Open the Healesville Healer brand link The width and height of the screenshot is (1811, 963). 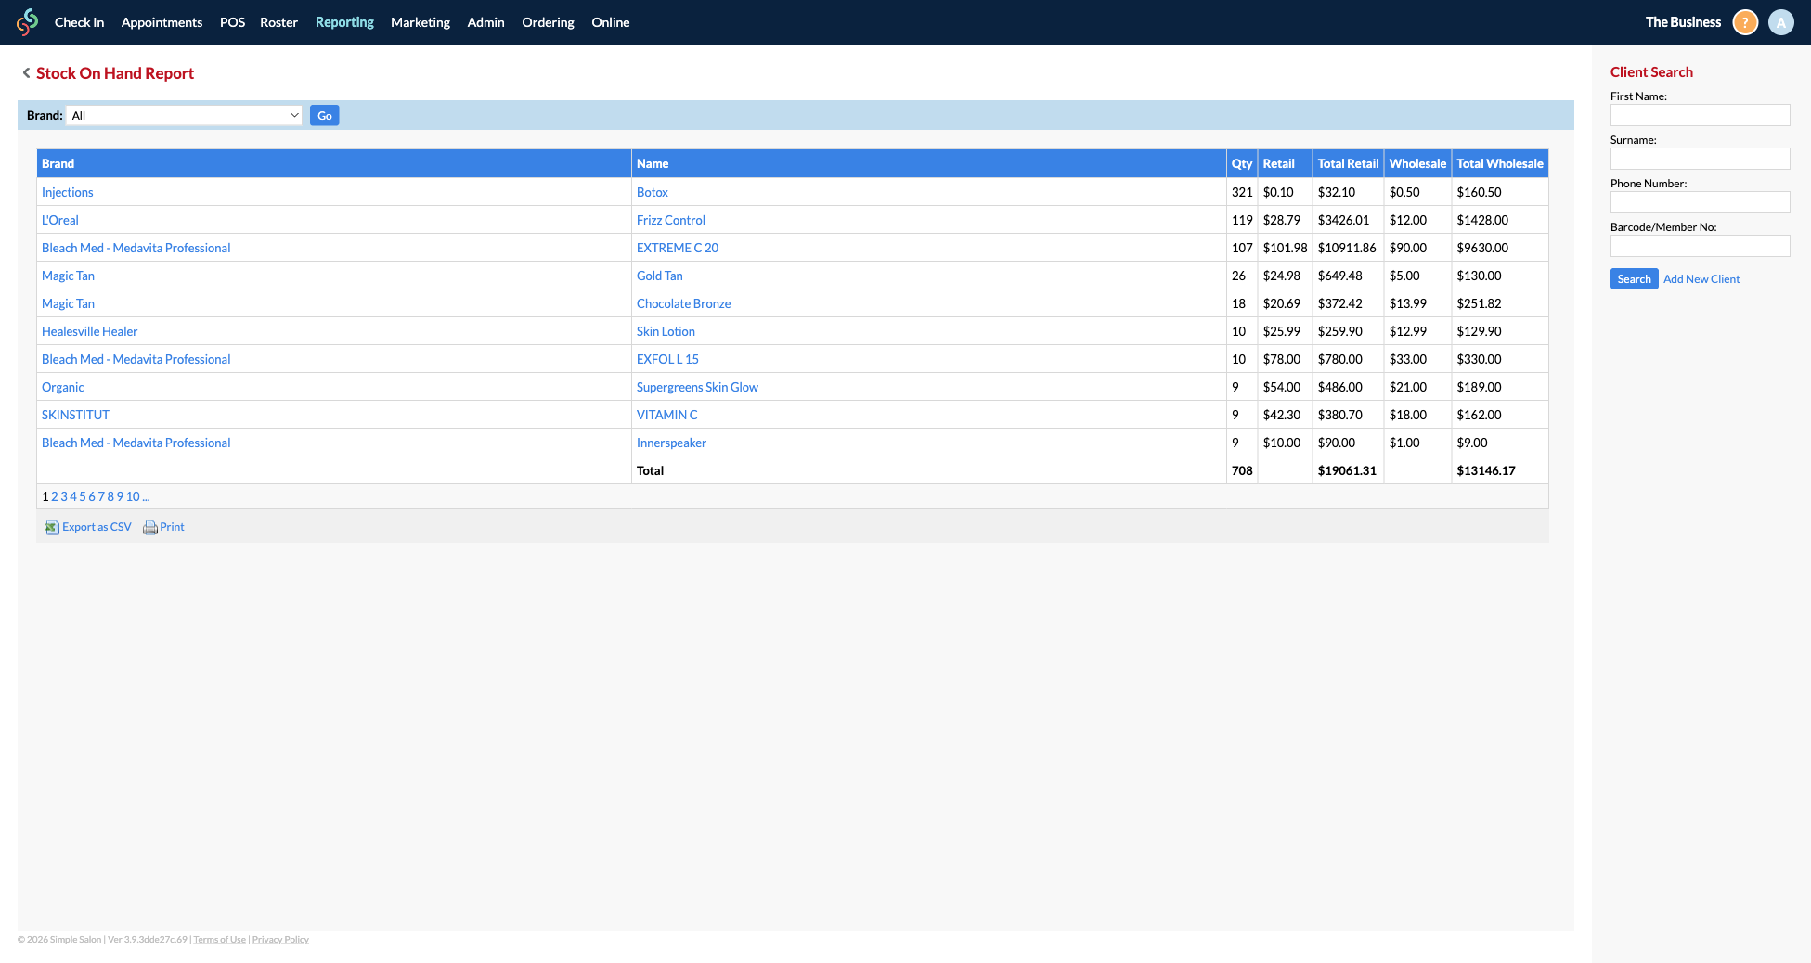click(89, 331)
